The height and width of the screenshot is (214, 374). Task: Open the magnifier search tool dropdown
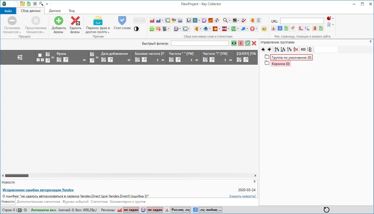(230, 20)
